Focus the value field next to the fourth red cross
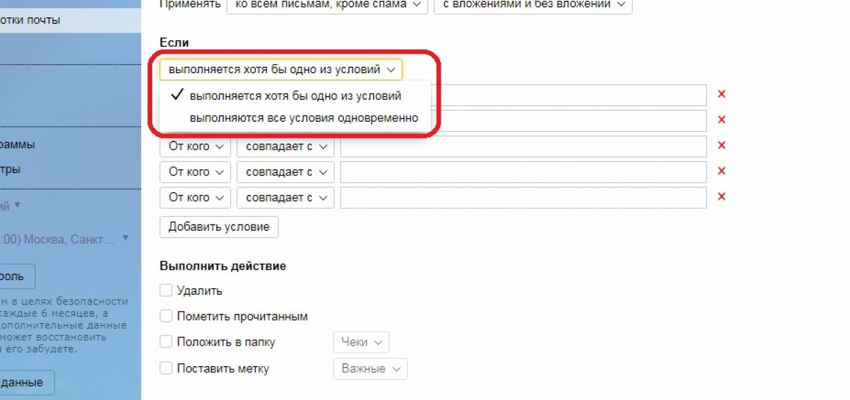This screenshot has width=850, height=400. [523, 172]
